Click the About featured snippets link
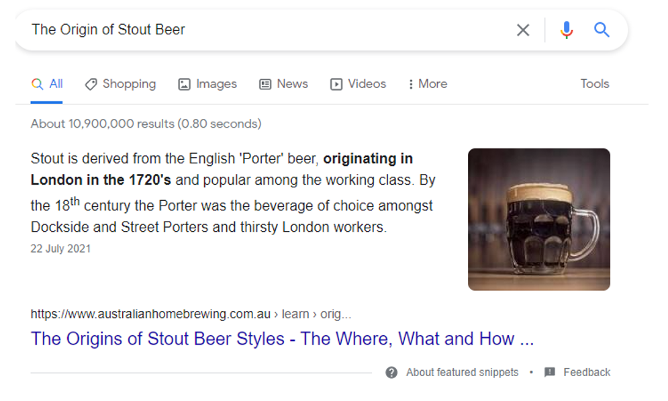The width and height of the screenshot is (668, 401). [x=462, y=372]
